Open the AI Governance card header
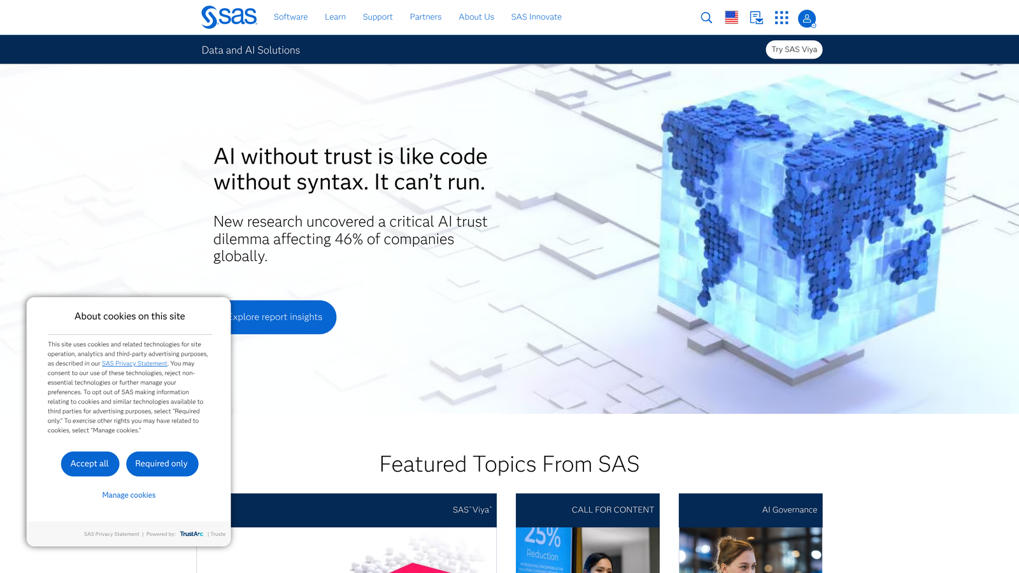Screen dimensions: 1019x573 pos(751,510)
